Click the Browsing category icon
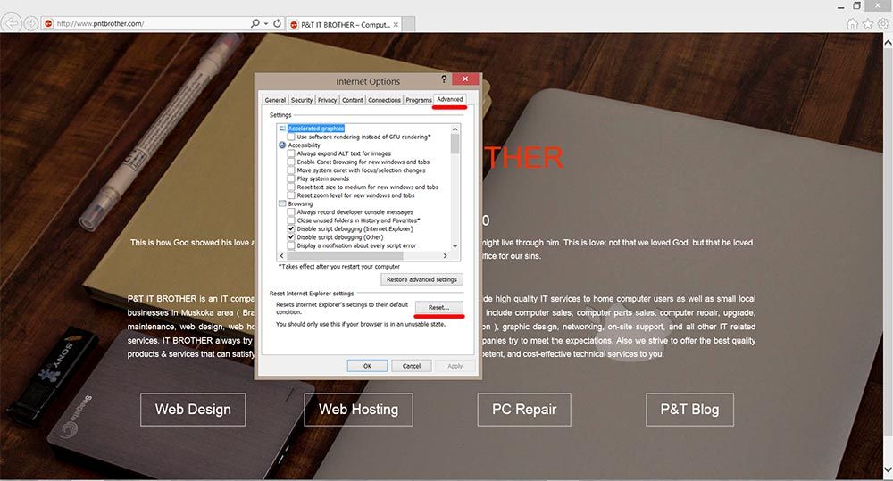 pos(282,203)
